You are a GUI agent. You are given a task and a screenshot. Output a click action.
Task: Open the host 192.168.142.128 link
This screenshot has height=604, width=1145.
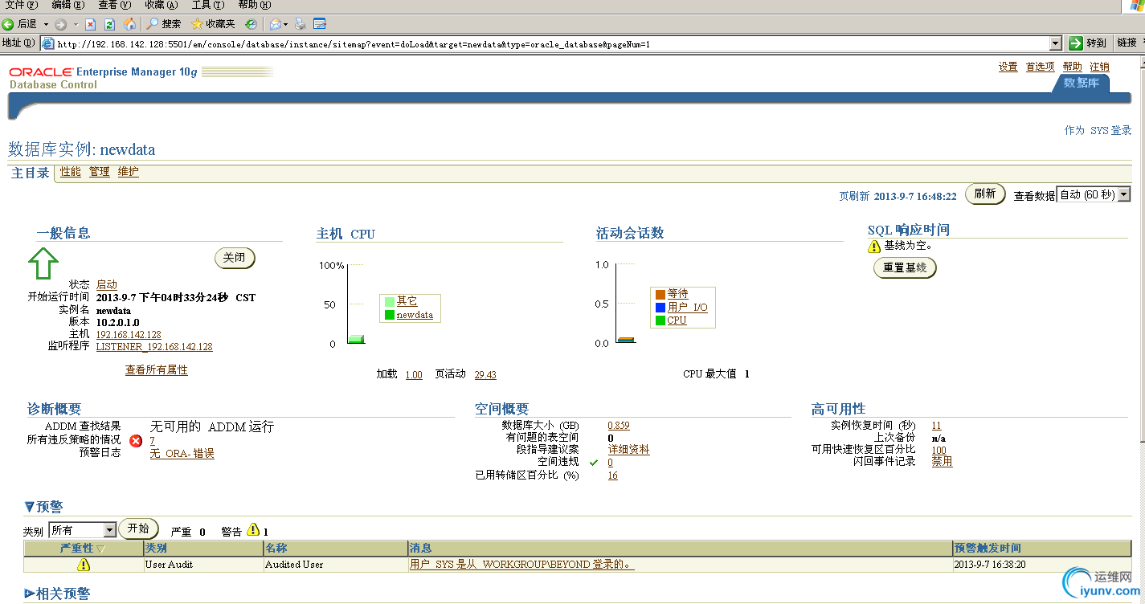coord(129,335)
